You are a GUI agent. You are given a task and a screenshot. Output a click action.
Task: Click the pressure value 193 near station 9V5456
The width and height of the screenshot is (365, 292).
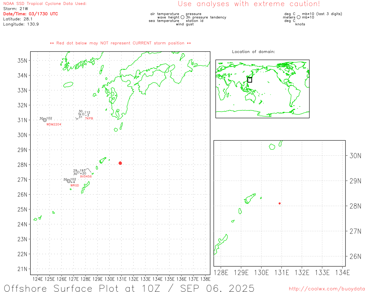click(x=83, y=171)
